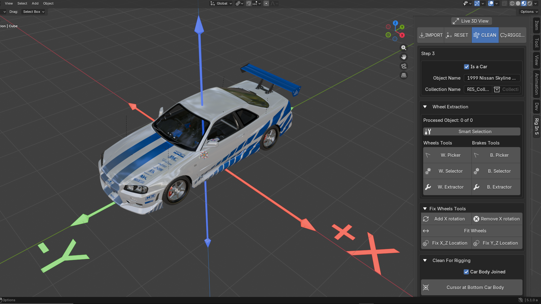
Task: Open the snapping options dropdown
Action: pos(256,3)
